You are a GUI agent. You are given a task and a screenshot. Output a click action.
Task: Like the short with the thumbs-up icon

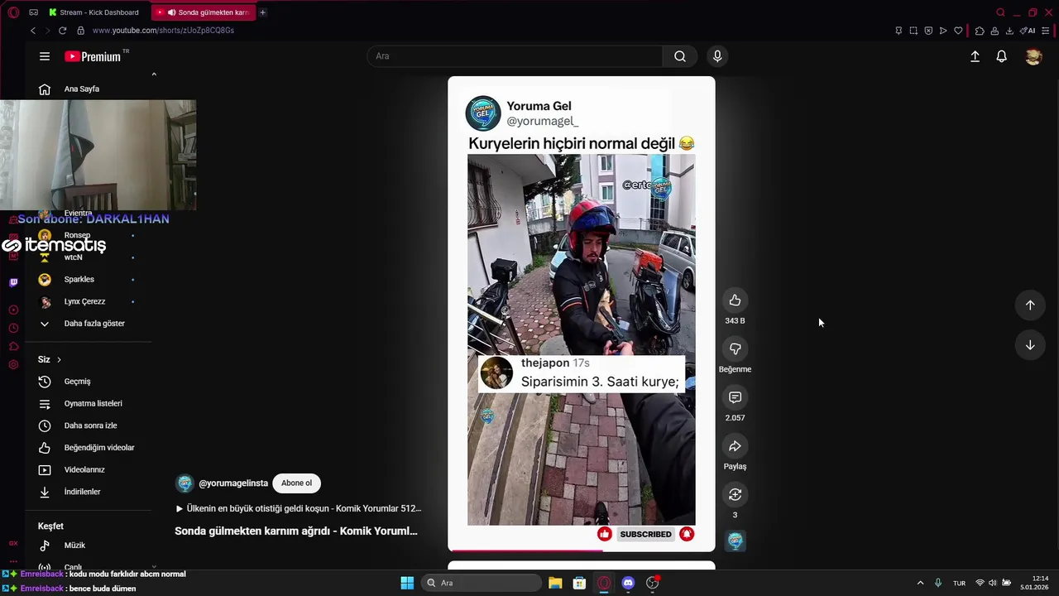tap(735, 300)
